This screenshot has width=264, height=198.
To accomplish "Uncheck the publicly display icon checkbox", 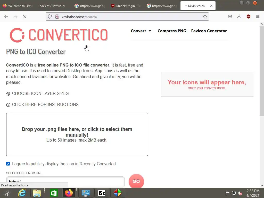I will [x=8, y=164].
